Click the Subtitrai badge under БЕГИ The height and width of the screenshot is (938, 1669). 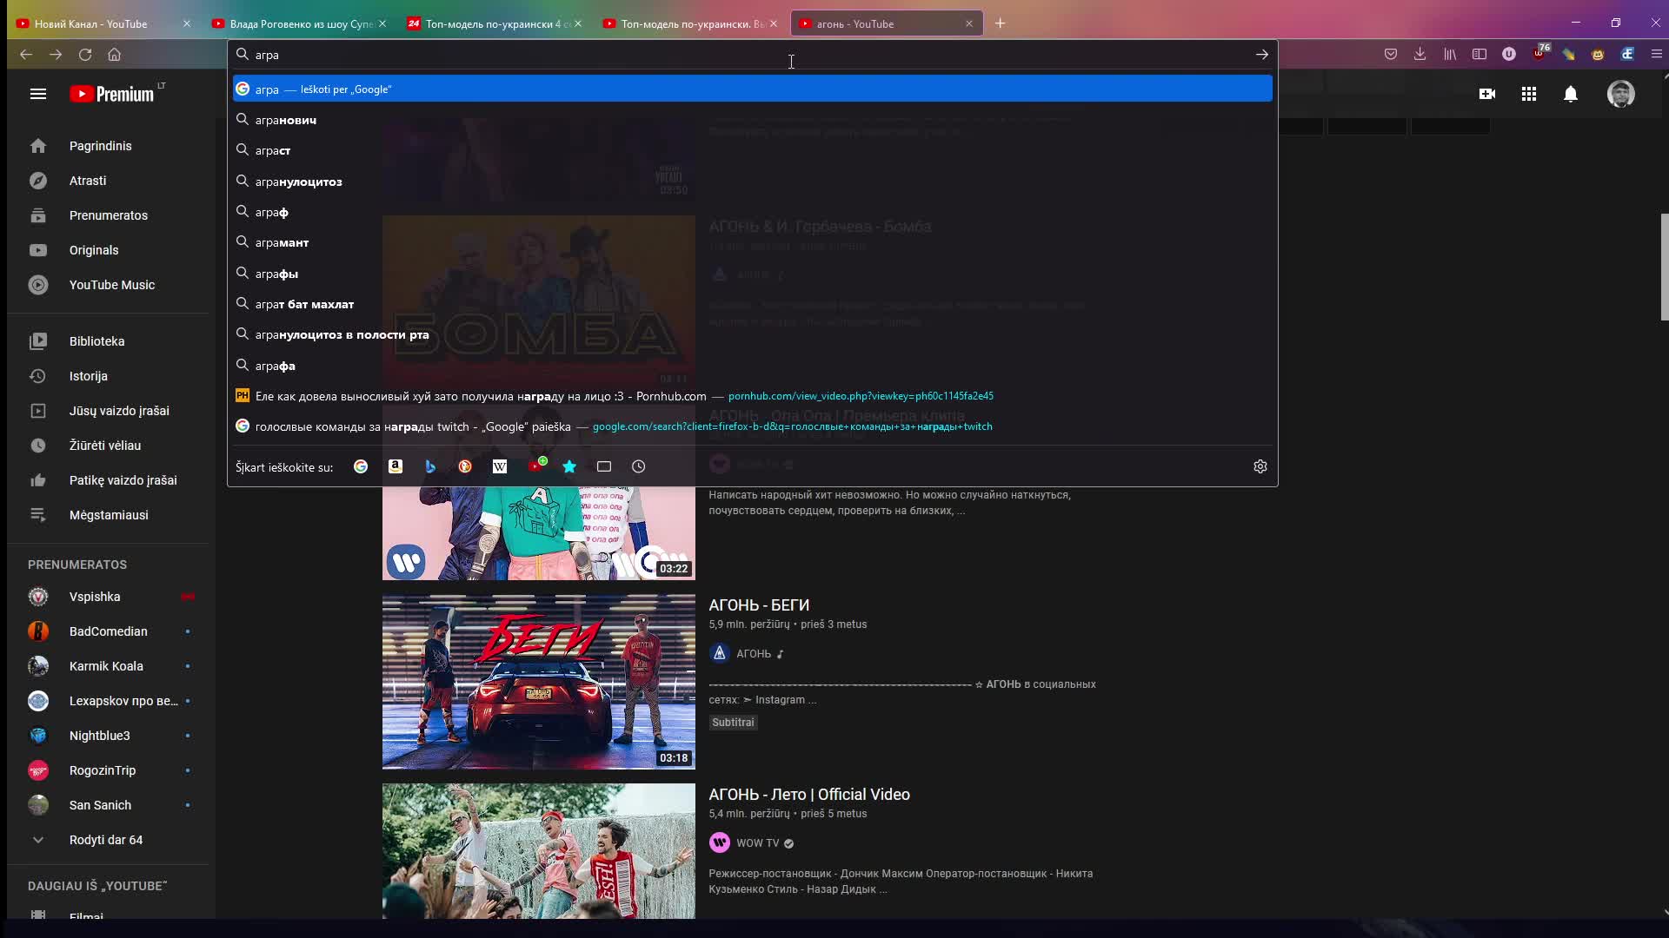[x=733, y=723]
